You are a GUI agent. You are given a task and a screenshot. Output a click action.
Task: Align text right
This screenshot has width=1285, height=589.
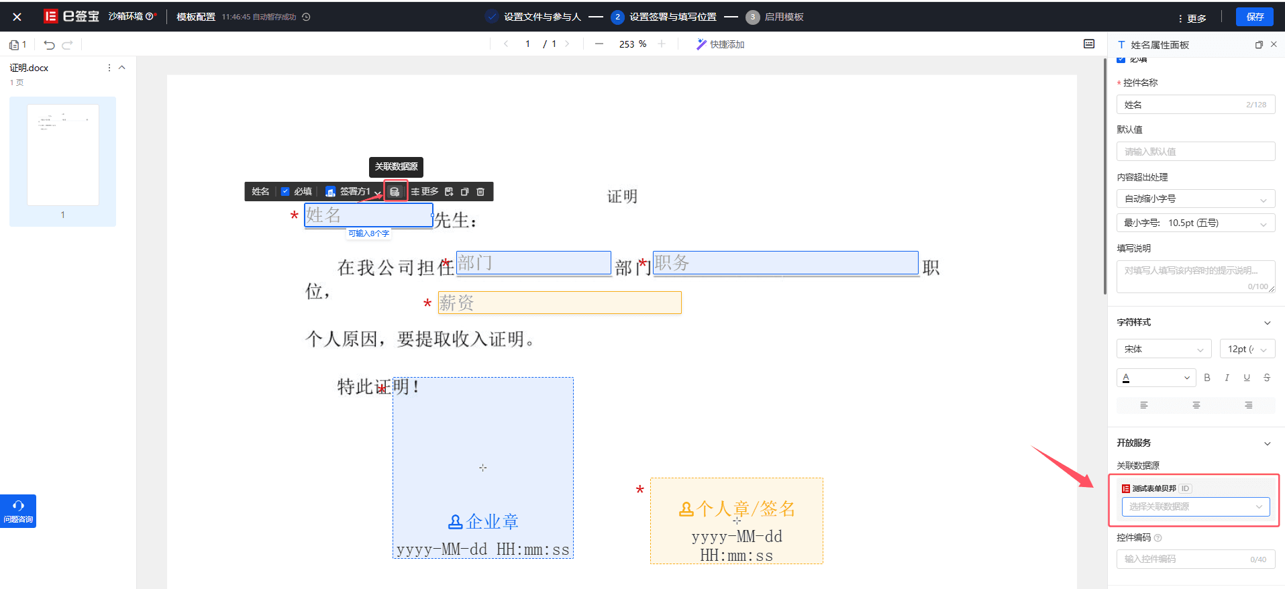(x=1249, y=405)
